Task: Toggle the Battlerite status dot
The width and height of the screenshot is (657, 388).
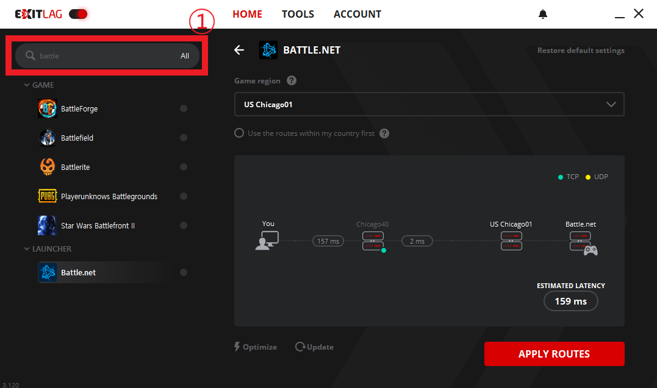Action: point(184,167)
